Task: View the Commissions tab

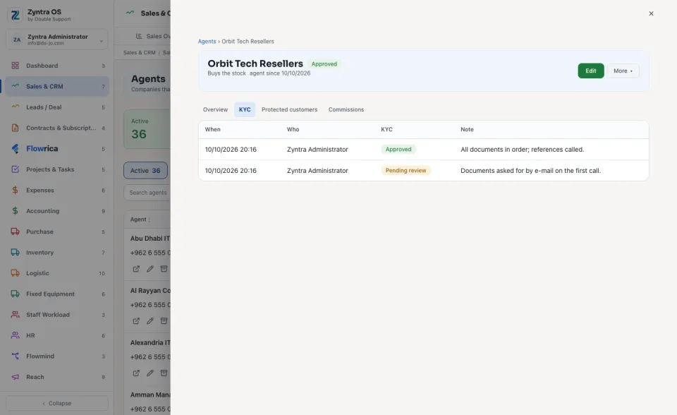Action: [346, 110]
